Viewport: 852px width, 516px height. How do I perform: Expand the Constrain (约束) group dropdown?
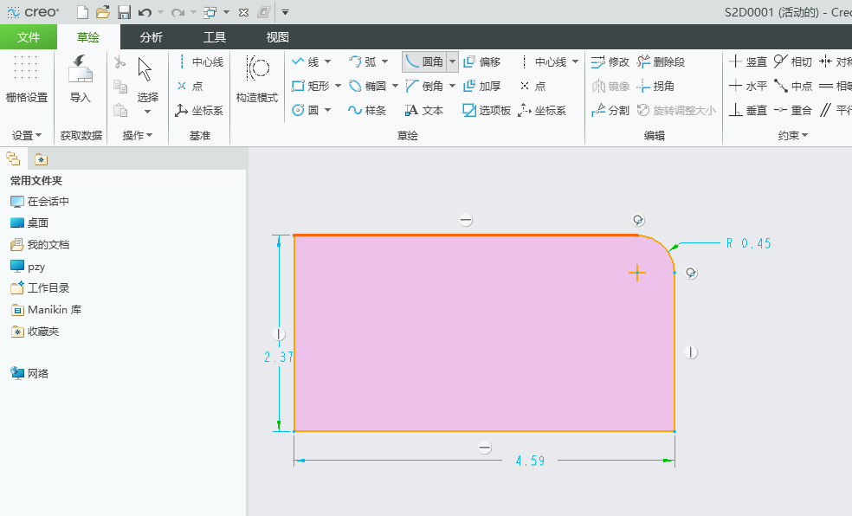point(792,135)
